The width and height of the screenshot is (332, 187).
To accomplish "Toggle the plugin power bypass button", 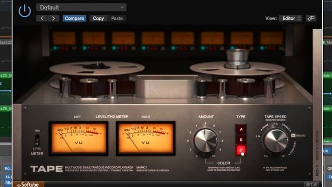I will point(24,11).
